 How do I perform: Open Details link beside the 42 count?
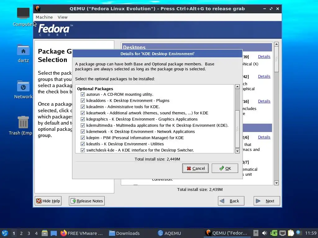[264, 77]
